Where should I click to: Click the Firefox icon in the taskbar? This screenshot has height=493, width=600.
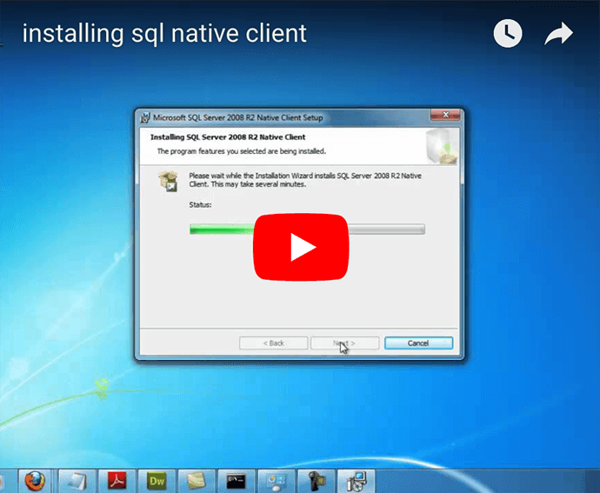pos(35,481)
